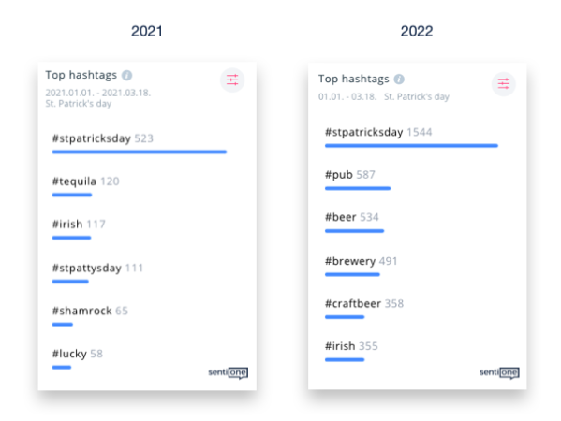This screenshot has width=561, height=421.
Task: Select #stpatricksday 1544 hashtag
Action: 378,132
